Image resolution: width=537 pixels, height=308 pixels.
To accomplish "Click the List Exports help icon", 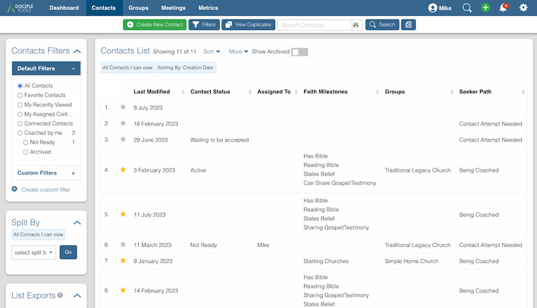I will (60, 295).
